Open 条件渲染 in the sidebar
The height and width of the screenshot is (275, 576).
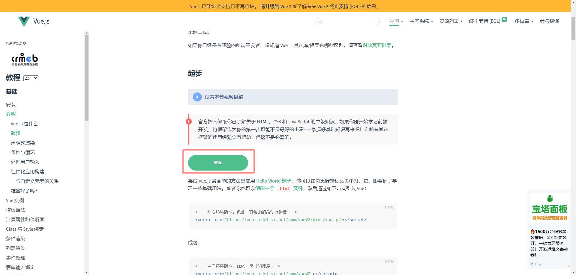click(16, 238)
